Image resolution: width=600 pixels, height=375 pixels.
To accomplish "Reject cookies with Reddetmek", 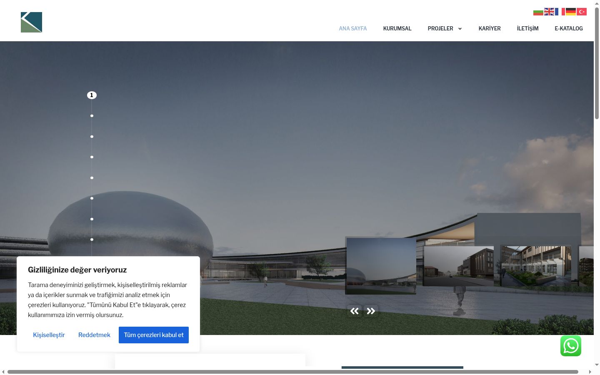I will pos(94,335).
